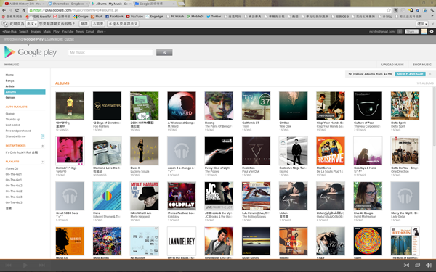Viewport: 436px width, 272px height.
Task: Open the iTunes DJ playlist
Action: (12, 168)
